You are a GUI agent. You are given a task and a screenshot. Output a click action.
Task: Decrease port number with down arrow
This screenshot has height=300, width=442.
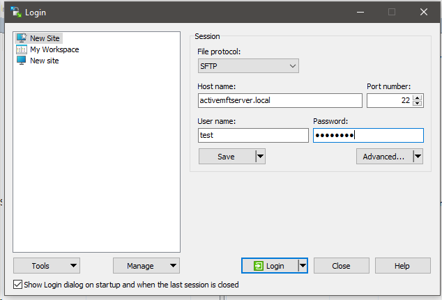pos(417,104)
